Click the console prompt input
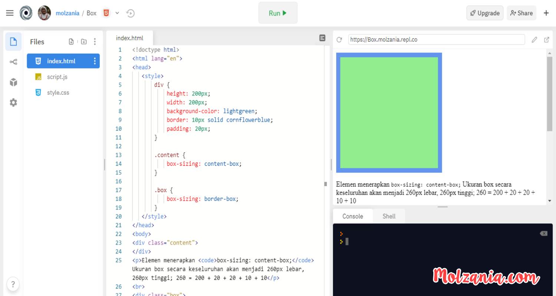This screenshot has height=296, width=556. tap(347, 242)
